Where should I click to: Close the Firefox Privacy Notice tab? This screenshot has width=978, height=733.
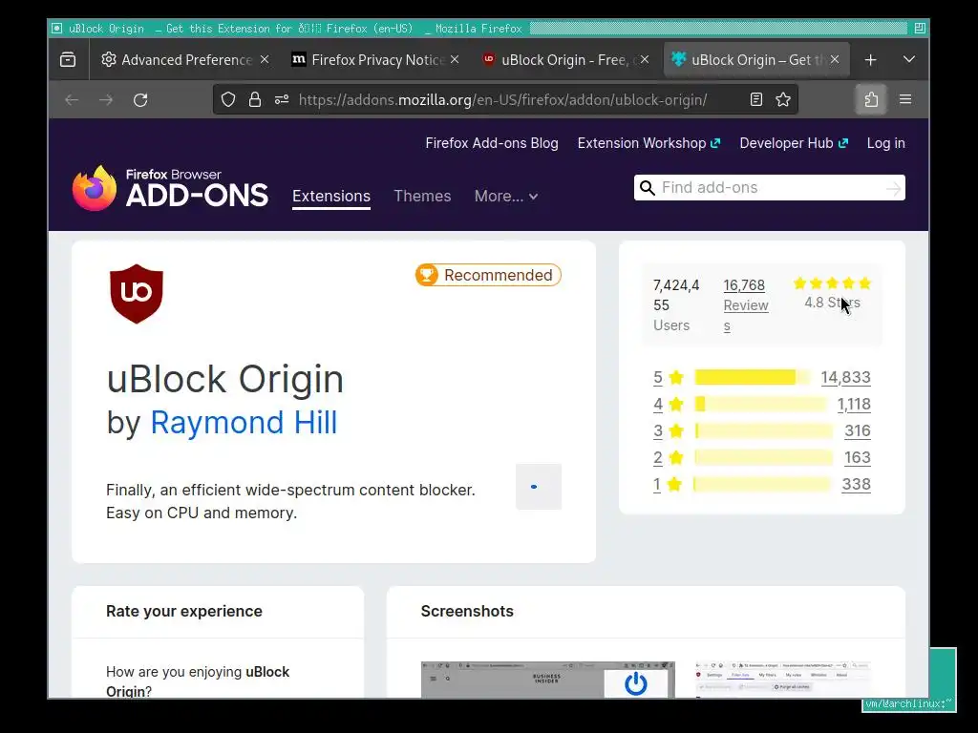click(x=455, y=59)
